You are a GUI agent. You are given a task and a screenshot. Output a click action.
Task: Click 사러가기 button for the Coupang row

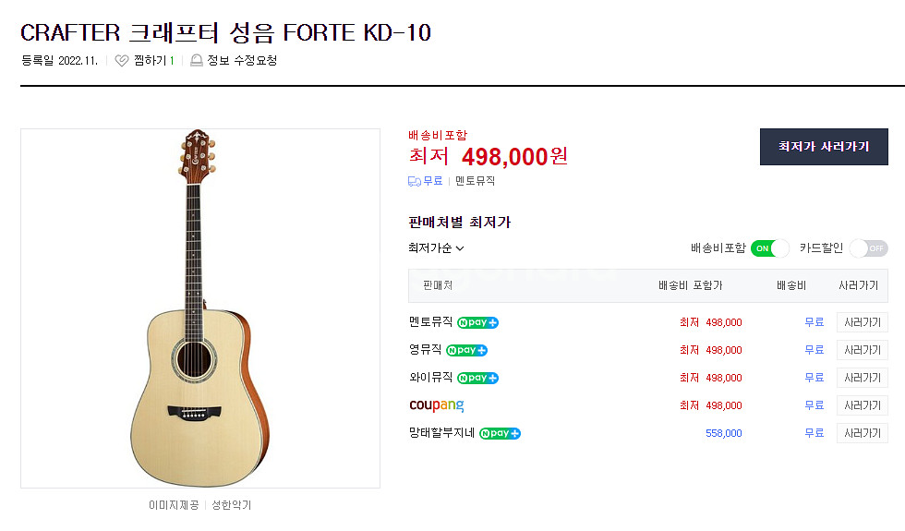point(862,405)
